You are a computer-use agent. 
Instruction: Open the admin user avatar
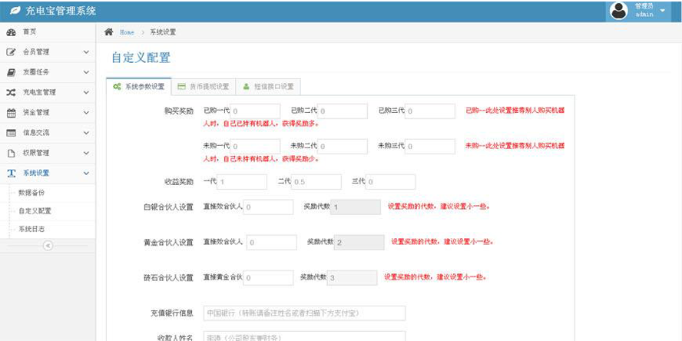click(618, 11)
